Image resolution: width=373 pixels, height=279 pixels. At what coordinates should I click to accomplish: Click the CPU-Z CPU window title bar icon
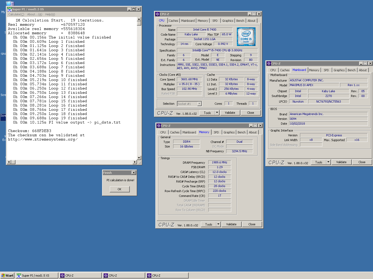pos(157,14)
